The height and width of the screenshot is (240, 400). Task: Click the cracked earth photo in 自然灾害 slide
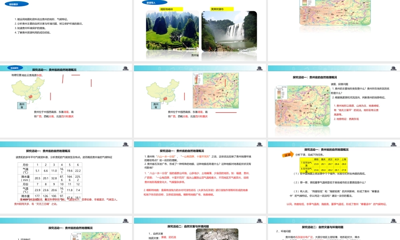coord(217,234)
